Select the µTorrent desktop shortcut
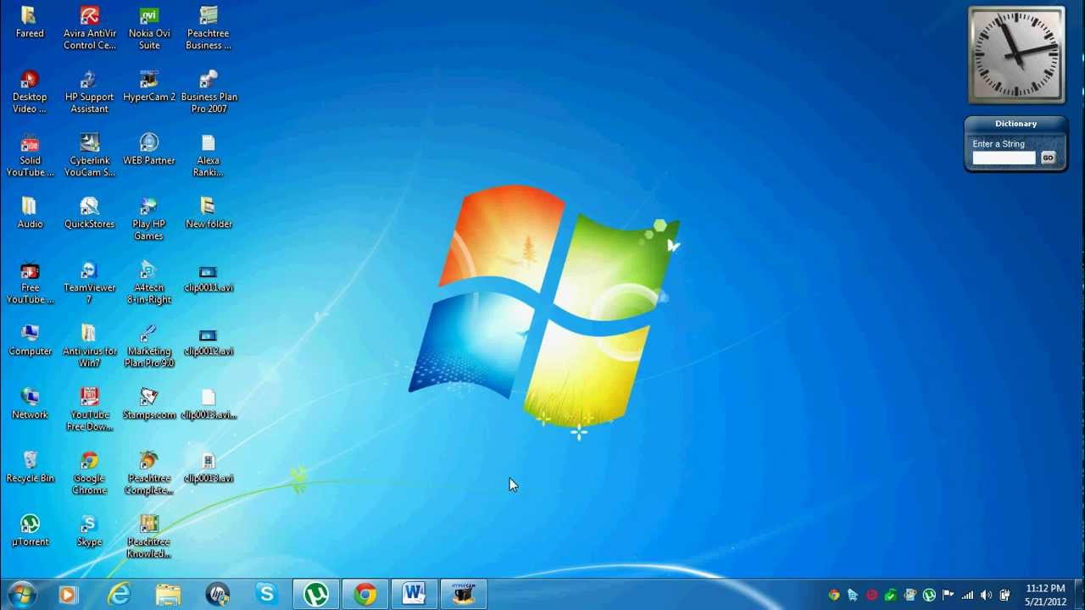Screen dimensions: 1085x610 [x=30, y=531]
